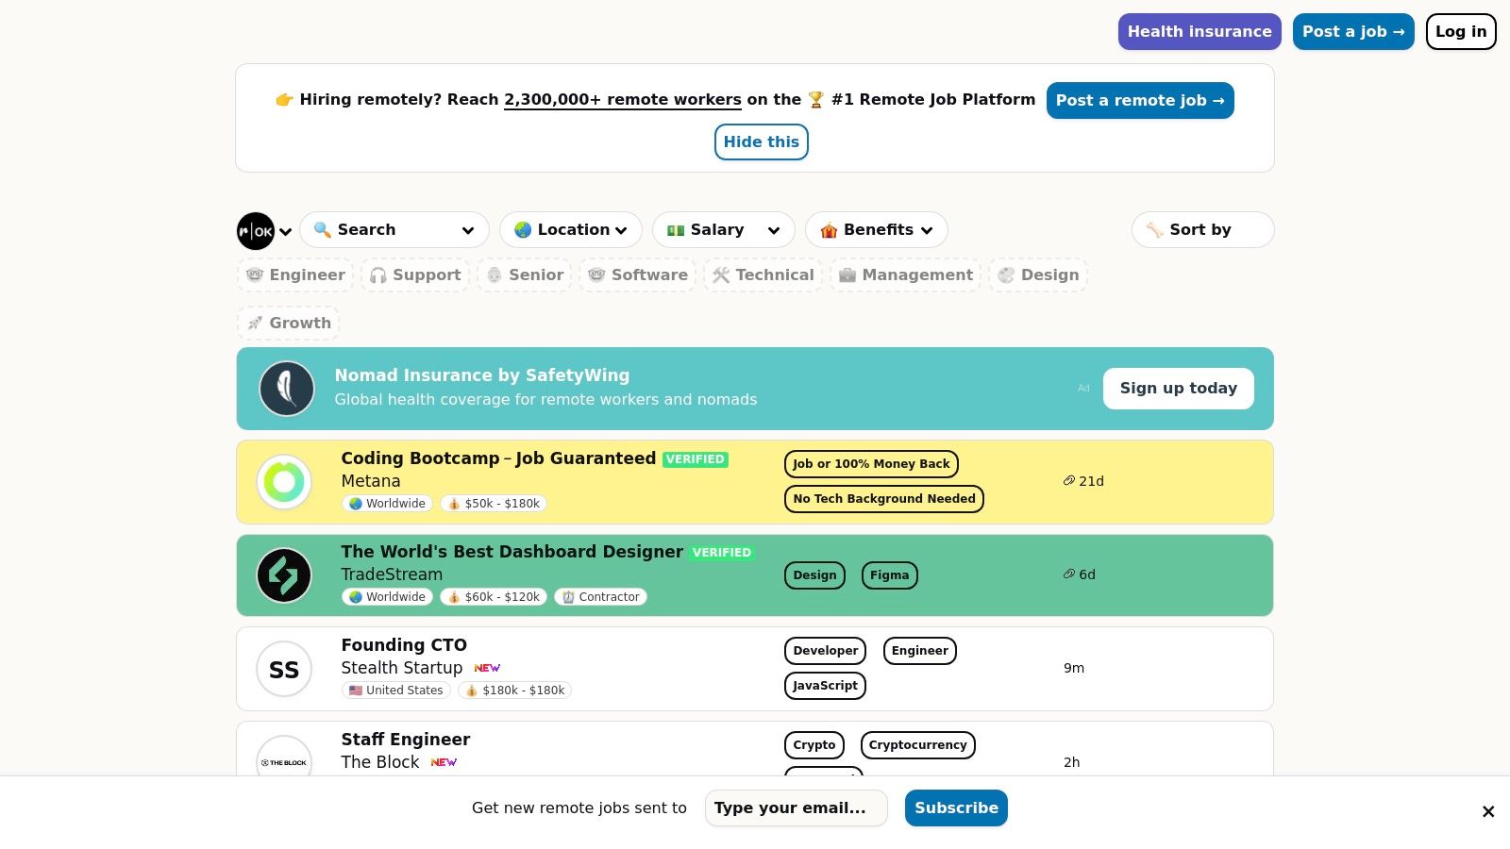Click the Health insurance button
1510x849 pixels.
(x=1200, y=32)
